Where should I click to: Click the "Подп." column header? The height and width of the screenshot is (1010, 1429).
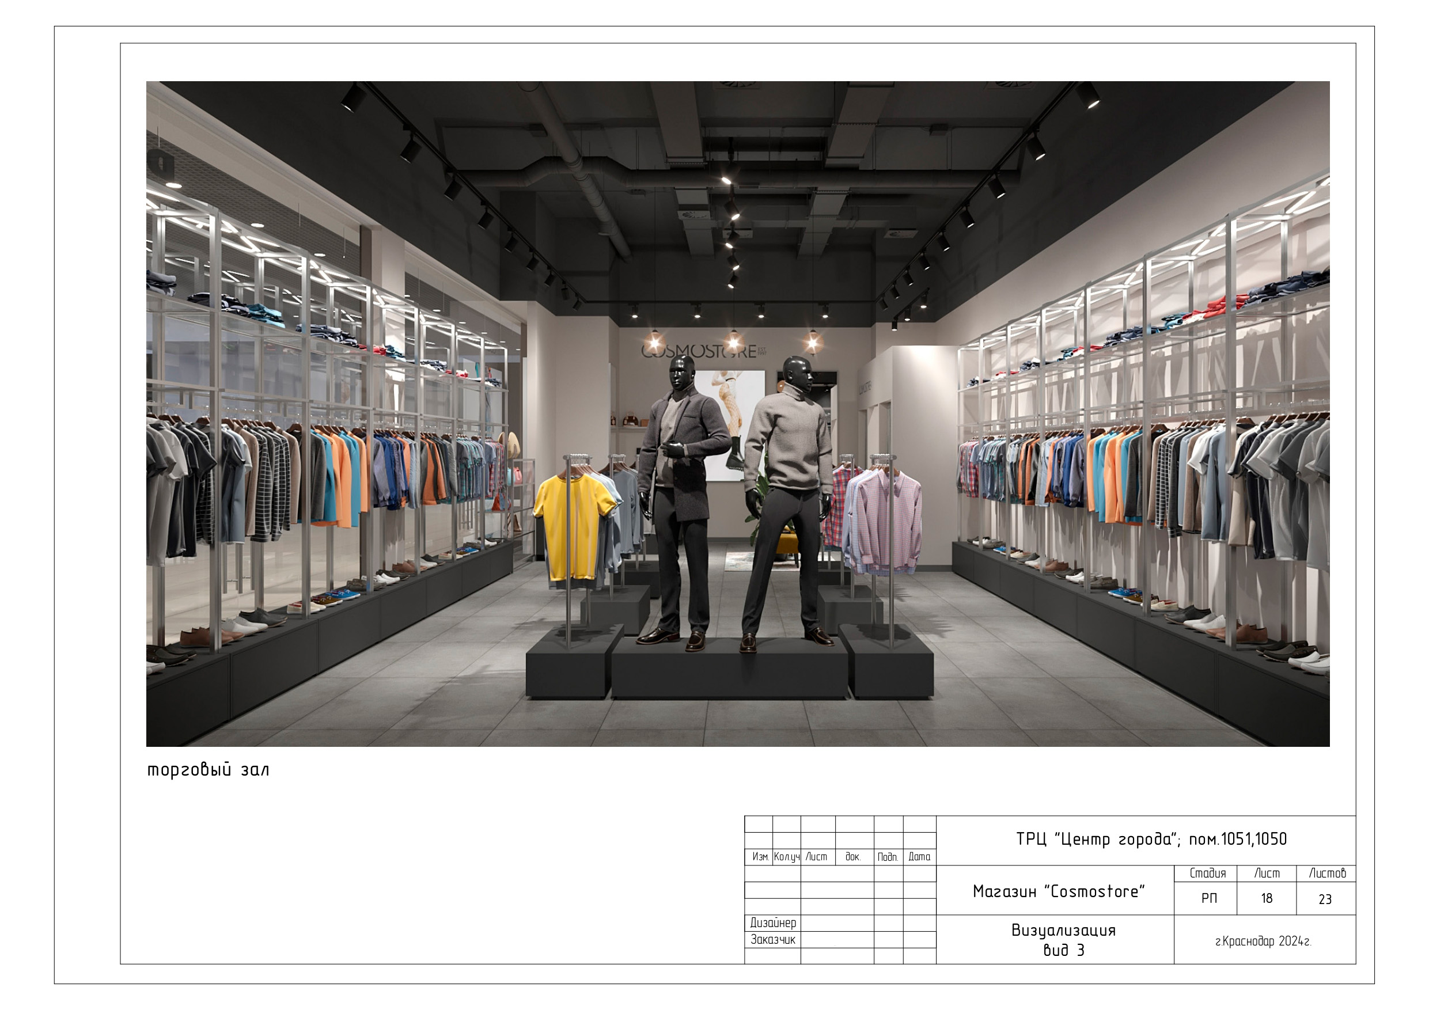(888, 857)
